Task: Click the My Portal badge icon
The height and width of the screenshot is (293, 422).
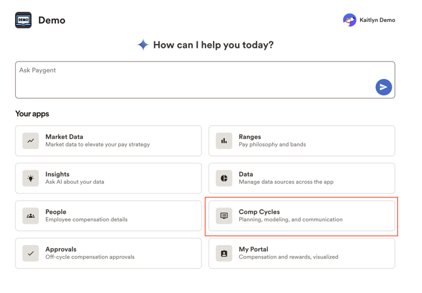Action: tap(224, 253)
